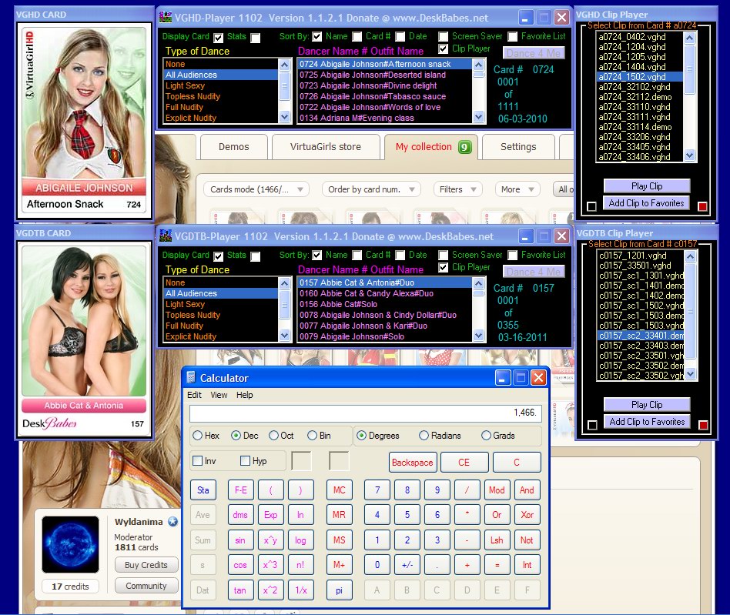This screenshot has width=730, height=615.
Task: Check the Inv box in Calculator
Action: (x=197, y=460)
